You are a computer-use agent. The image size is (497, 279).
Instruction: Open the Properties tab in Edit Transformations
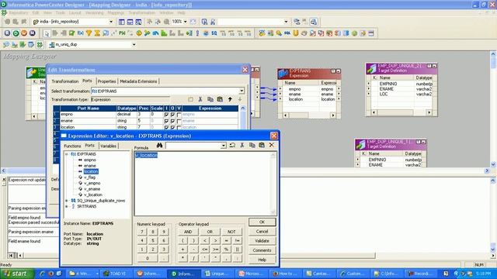click(x=107, y=81)
